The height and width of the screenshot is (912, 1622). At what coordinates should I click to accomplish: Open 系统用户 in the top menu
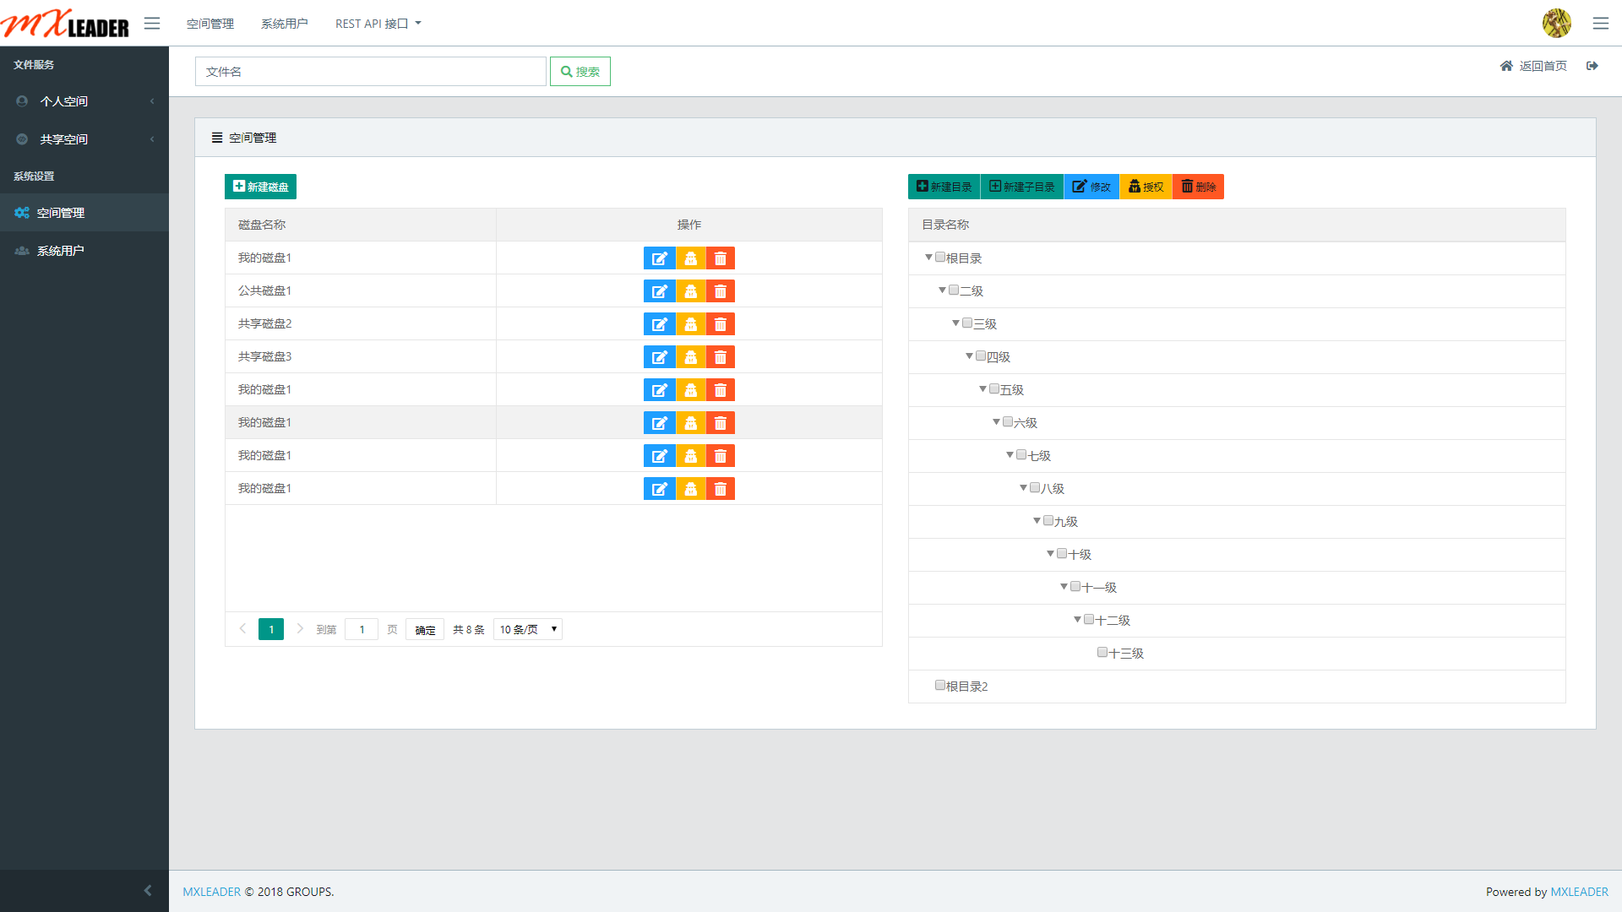[x=284, y=24]
